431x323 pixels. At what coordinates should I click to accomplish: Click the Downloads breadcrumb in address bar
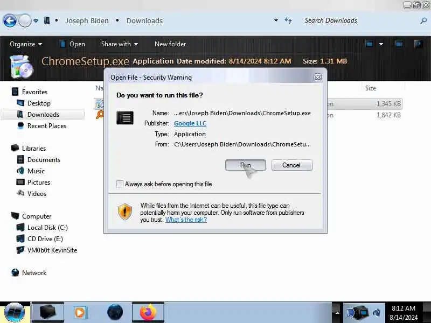click(144, 20)
